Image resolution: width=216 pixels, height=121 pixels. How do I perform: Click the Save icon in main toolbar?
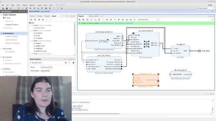7,8
